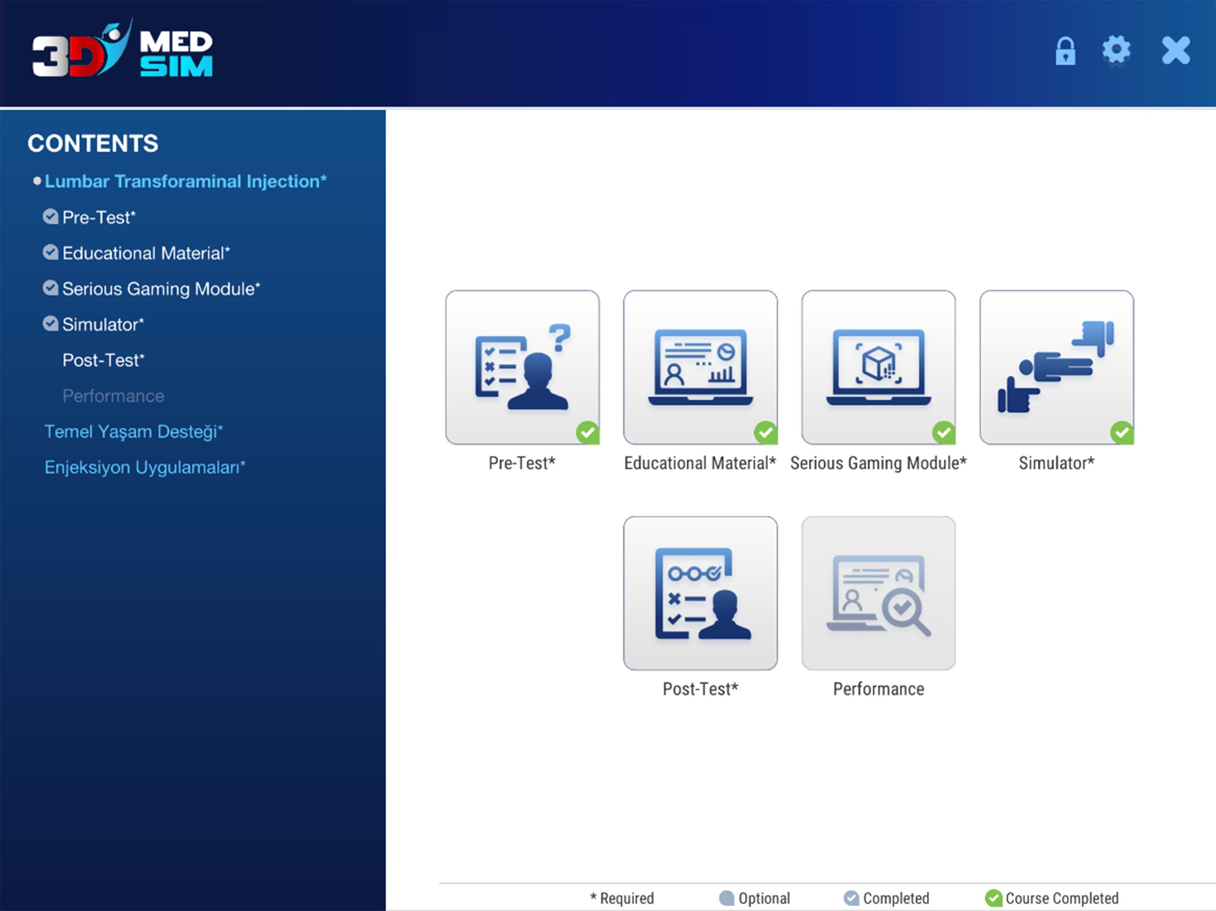Click the padlock icon in header
This screenshot has width=1216, height=911.
1065,51
